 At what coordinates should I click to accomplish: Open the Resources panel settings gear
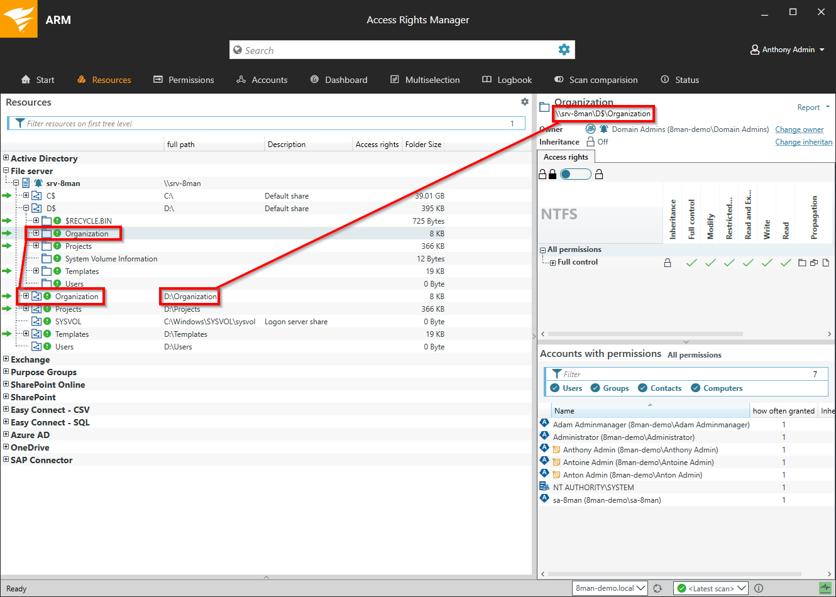point(525,102)
